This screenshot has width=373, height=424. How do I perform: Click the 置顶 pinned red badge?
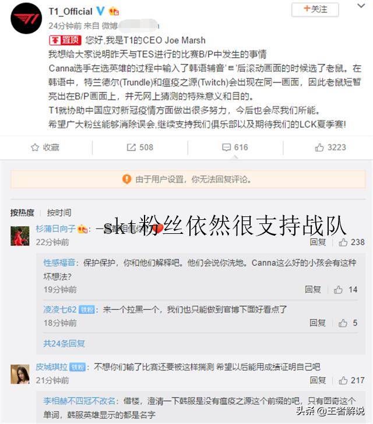click(65, 40)
